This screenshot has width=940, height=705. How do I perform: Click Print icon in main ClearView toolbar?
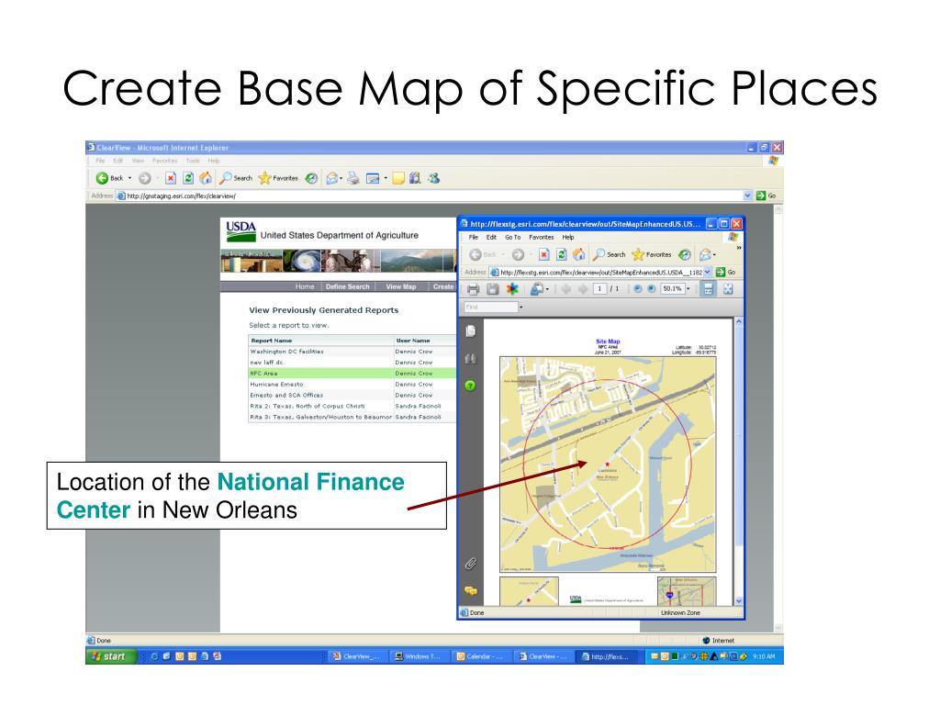(x=353, y=178)
